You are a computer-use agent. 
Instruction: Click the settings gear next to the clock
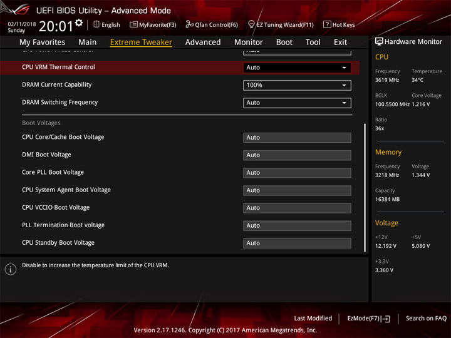coord(79,23)
